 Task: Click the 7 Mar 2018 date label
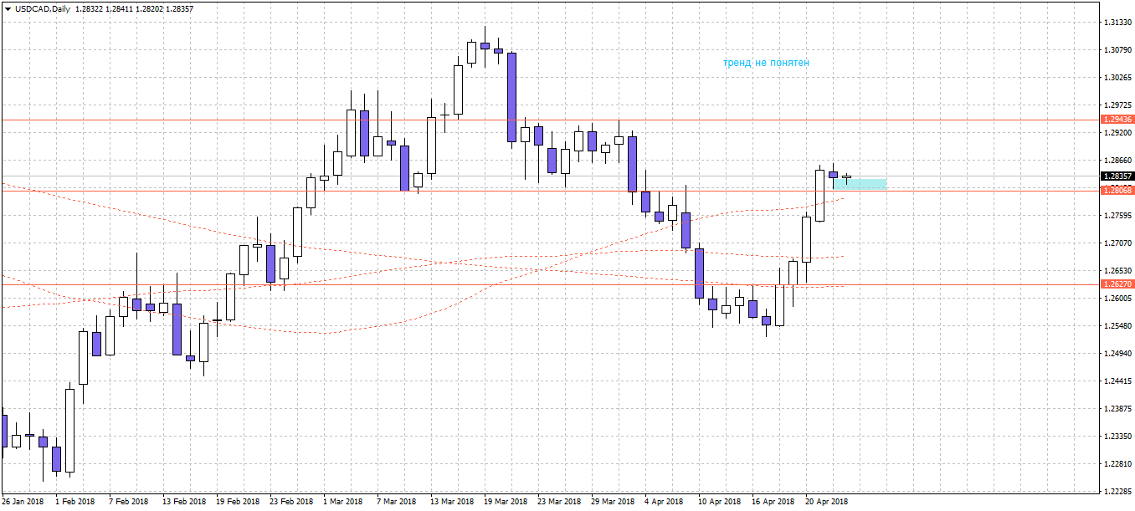click(x=397, y=502)
